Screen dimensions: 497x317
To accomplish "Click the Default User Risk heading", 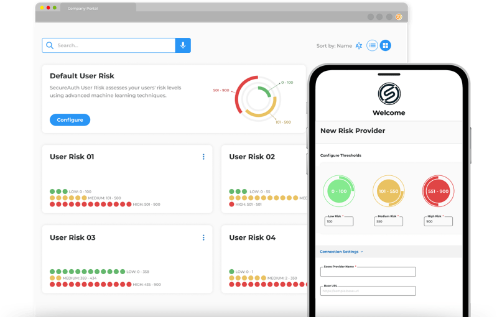I will pos(81,76).
